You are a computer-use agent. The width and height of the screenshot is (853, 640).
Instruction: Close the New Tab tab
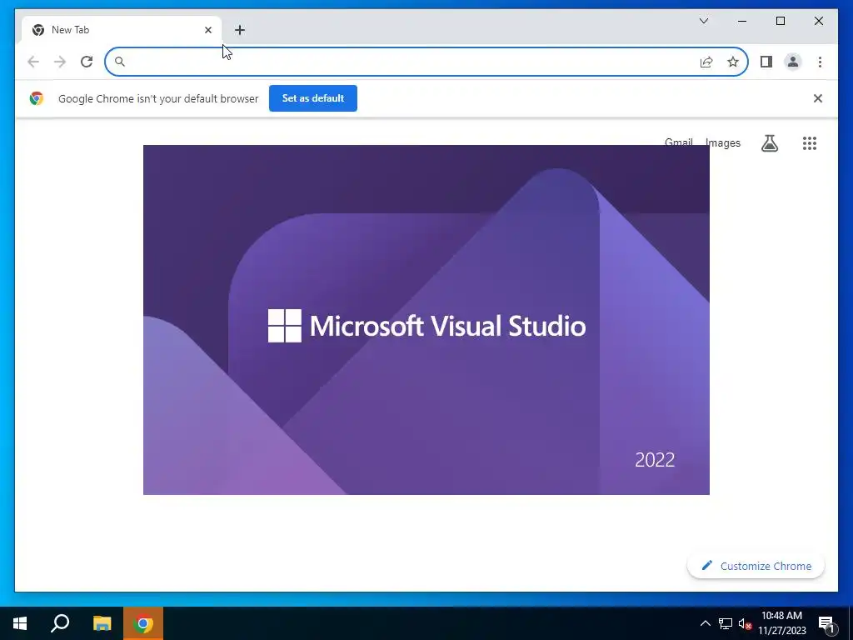tap(207, 30)
